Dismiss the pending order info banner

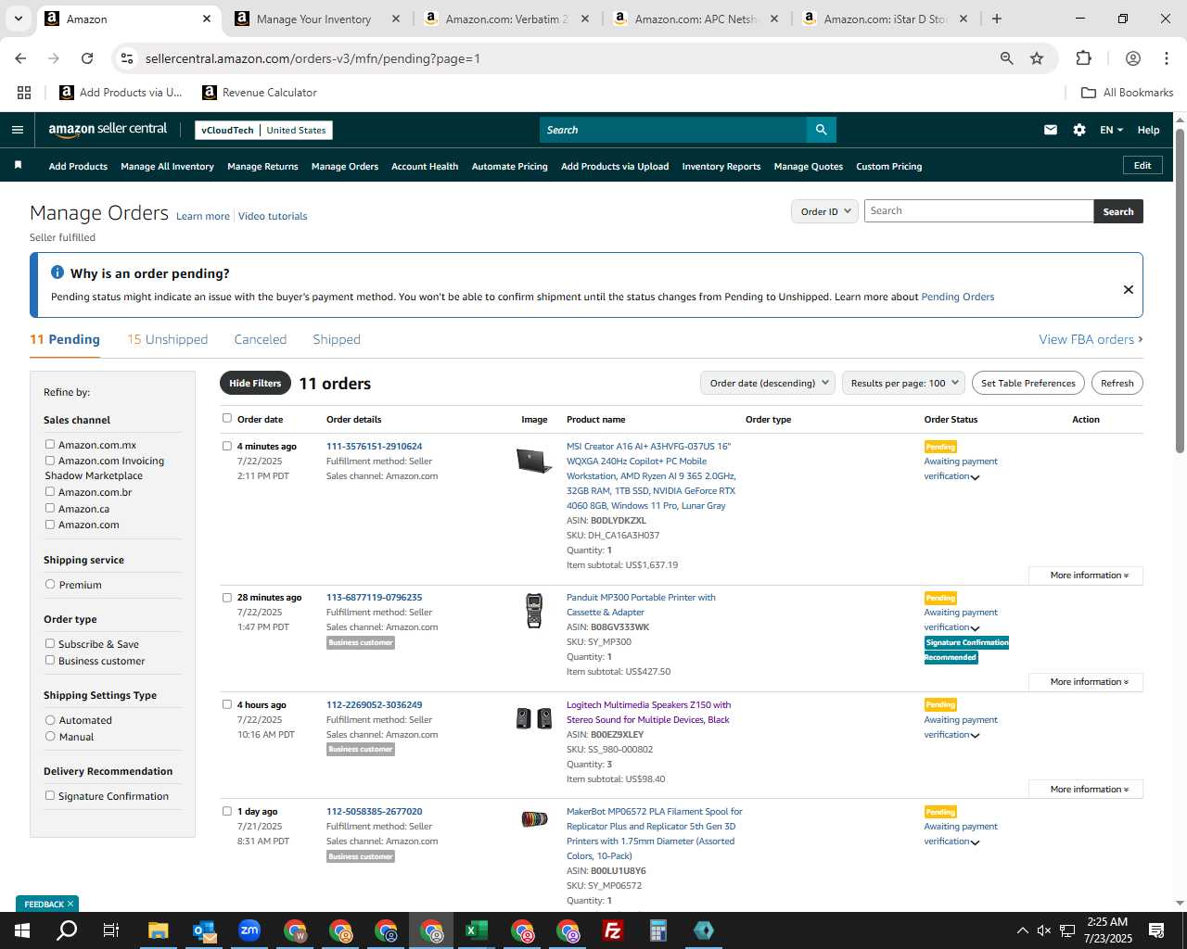(1129, 289)
